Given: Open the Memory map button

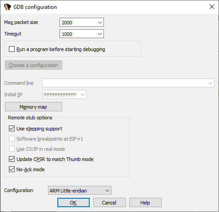Looking at the screenshot, I should coord(33,107).
